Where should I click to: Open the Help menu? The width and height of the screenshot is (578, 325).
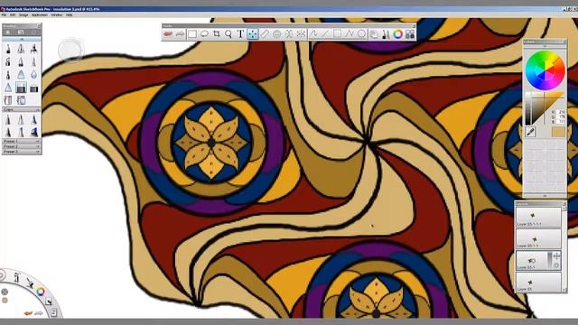coord(69,15)
